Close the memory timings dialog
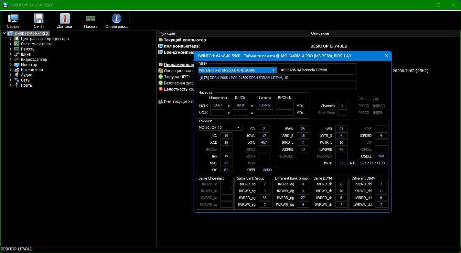 pyautogui.click(x=386, y=56)
